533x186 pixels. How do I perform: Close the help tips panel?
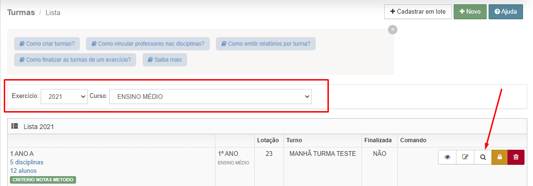(x=393, y=30)
